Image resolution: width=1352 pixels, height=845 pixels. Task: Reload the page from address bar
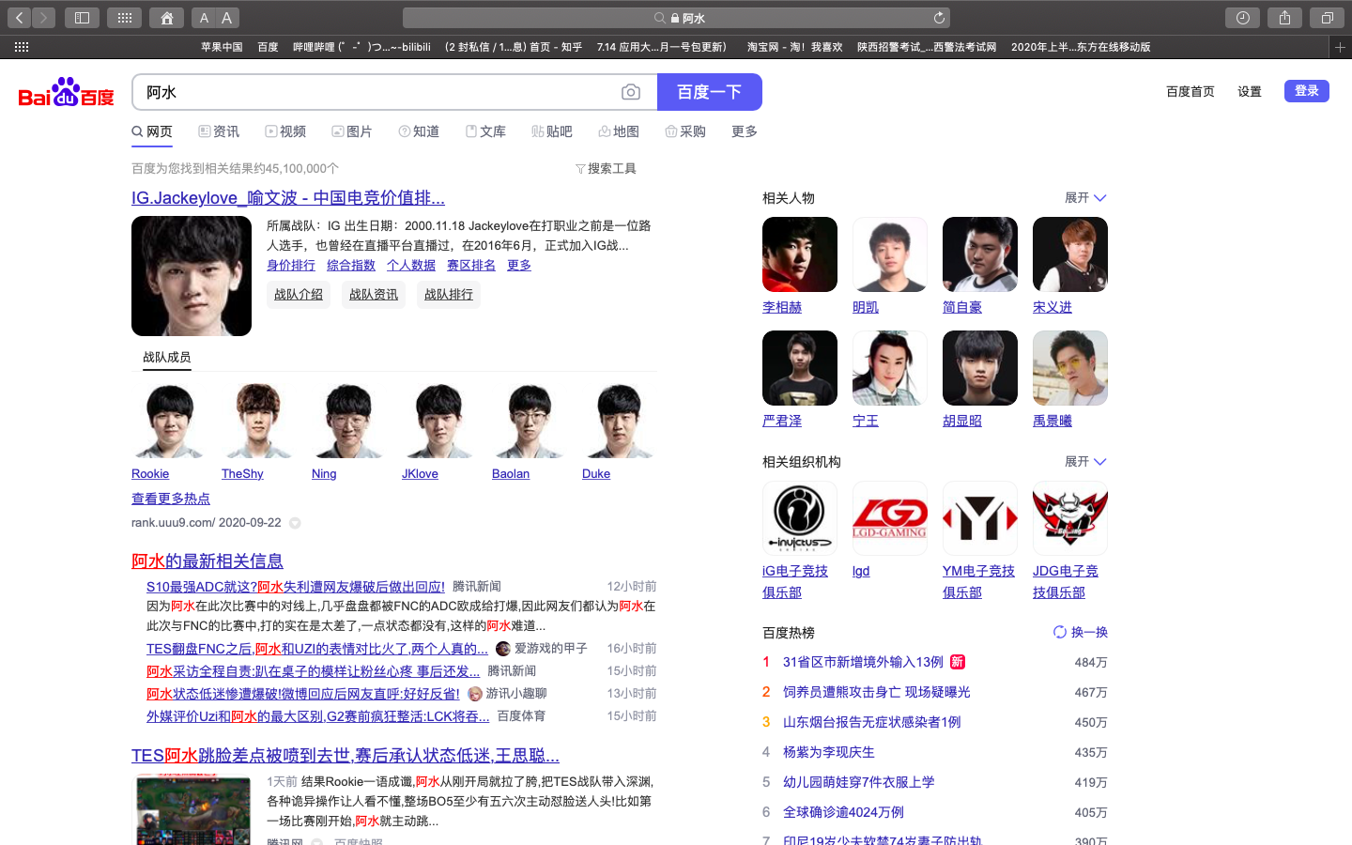[x=939, y=18]
